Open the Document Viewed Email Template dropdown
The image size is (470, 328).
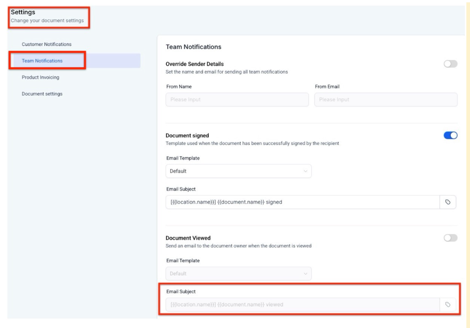(238, 274)
